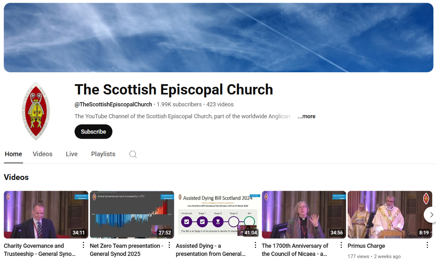Click the 34:11 duration badge
Screen dimensions: 436x261
79,233
